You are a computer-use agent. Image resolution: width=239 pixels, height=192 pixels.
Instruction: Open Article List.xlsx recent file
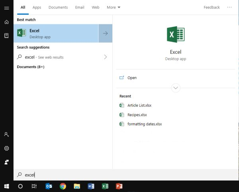[x=139, y=105]
